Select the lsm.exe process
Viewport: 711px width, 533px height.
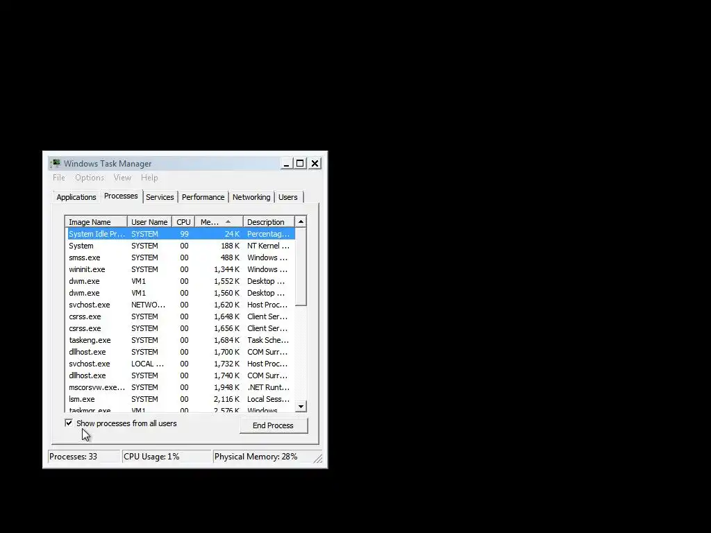point(181,399)
